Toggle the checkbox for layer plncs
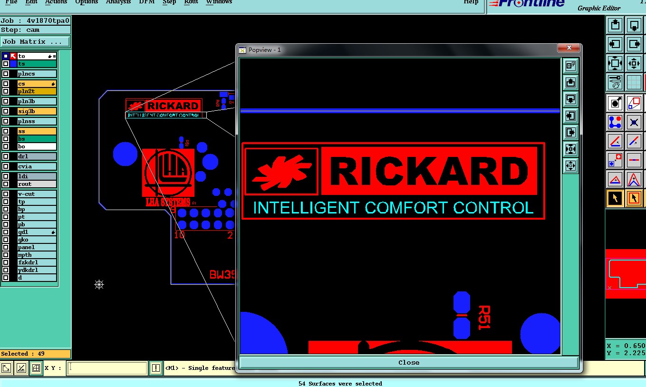This screenshot has height=387, width=646. coord(6,74)
